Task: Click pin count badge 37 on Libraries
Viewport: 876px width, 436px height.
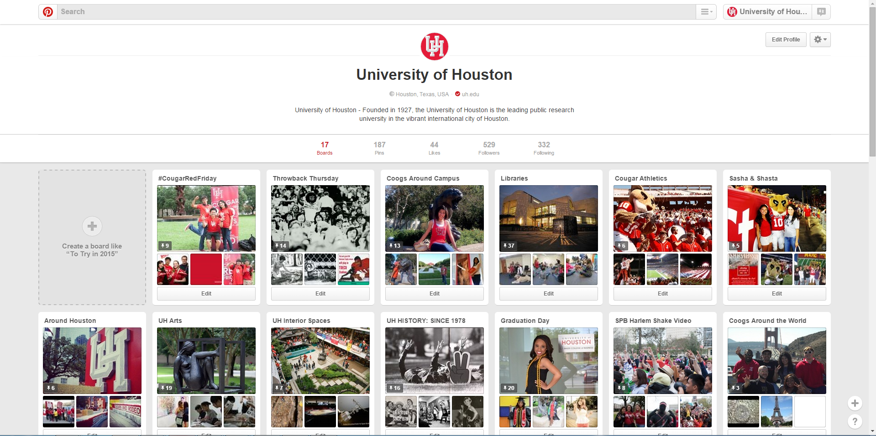Action: (x=509, y=245)
